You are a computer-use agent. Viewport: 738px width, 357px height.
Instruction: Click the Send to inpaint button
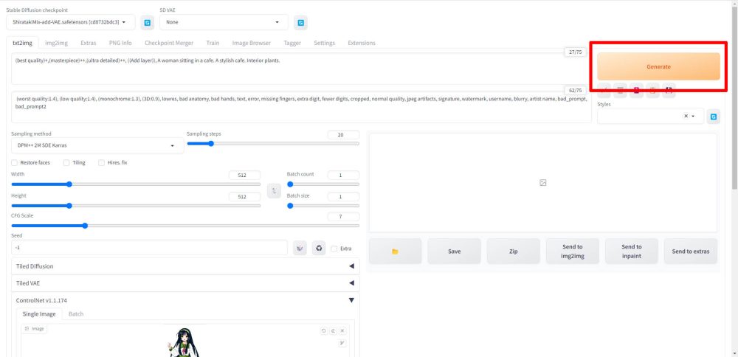(631, 252)
